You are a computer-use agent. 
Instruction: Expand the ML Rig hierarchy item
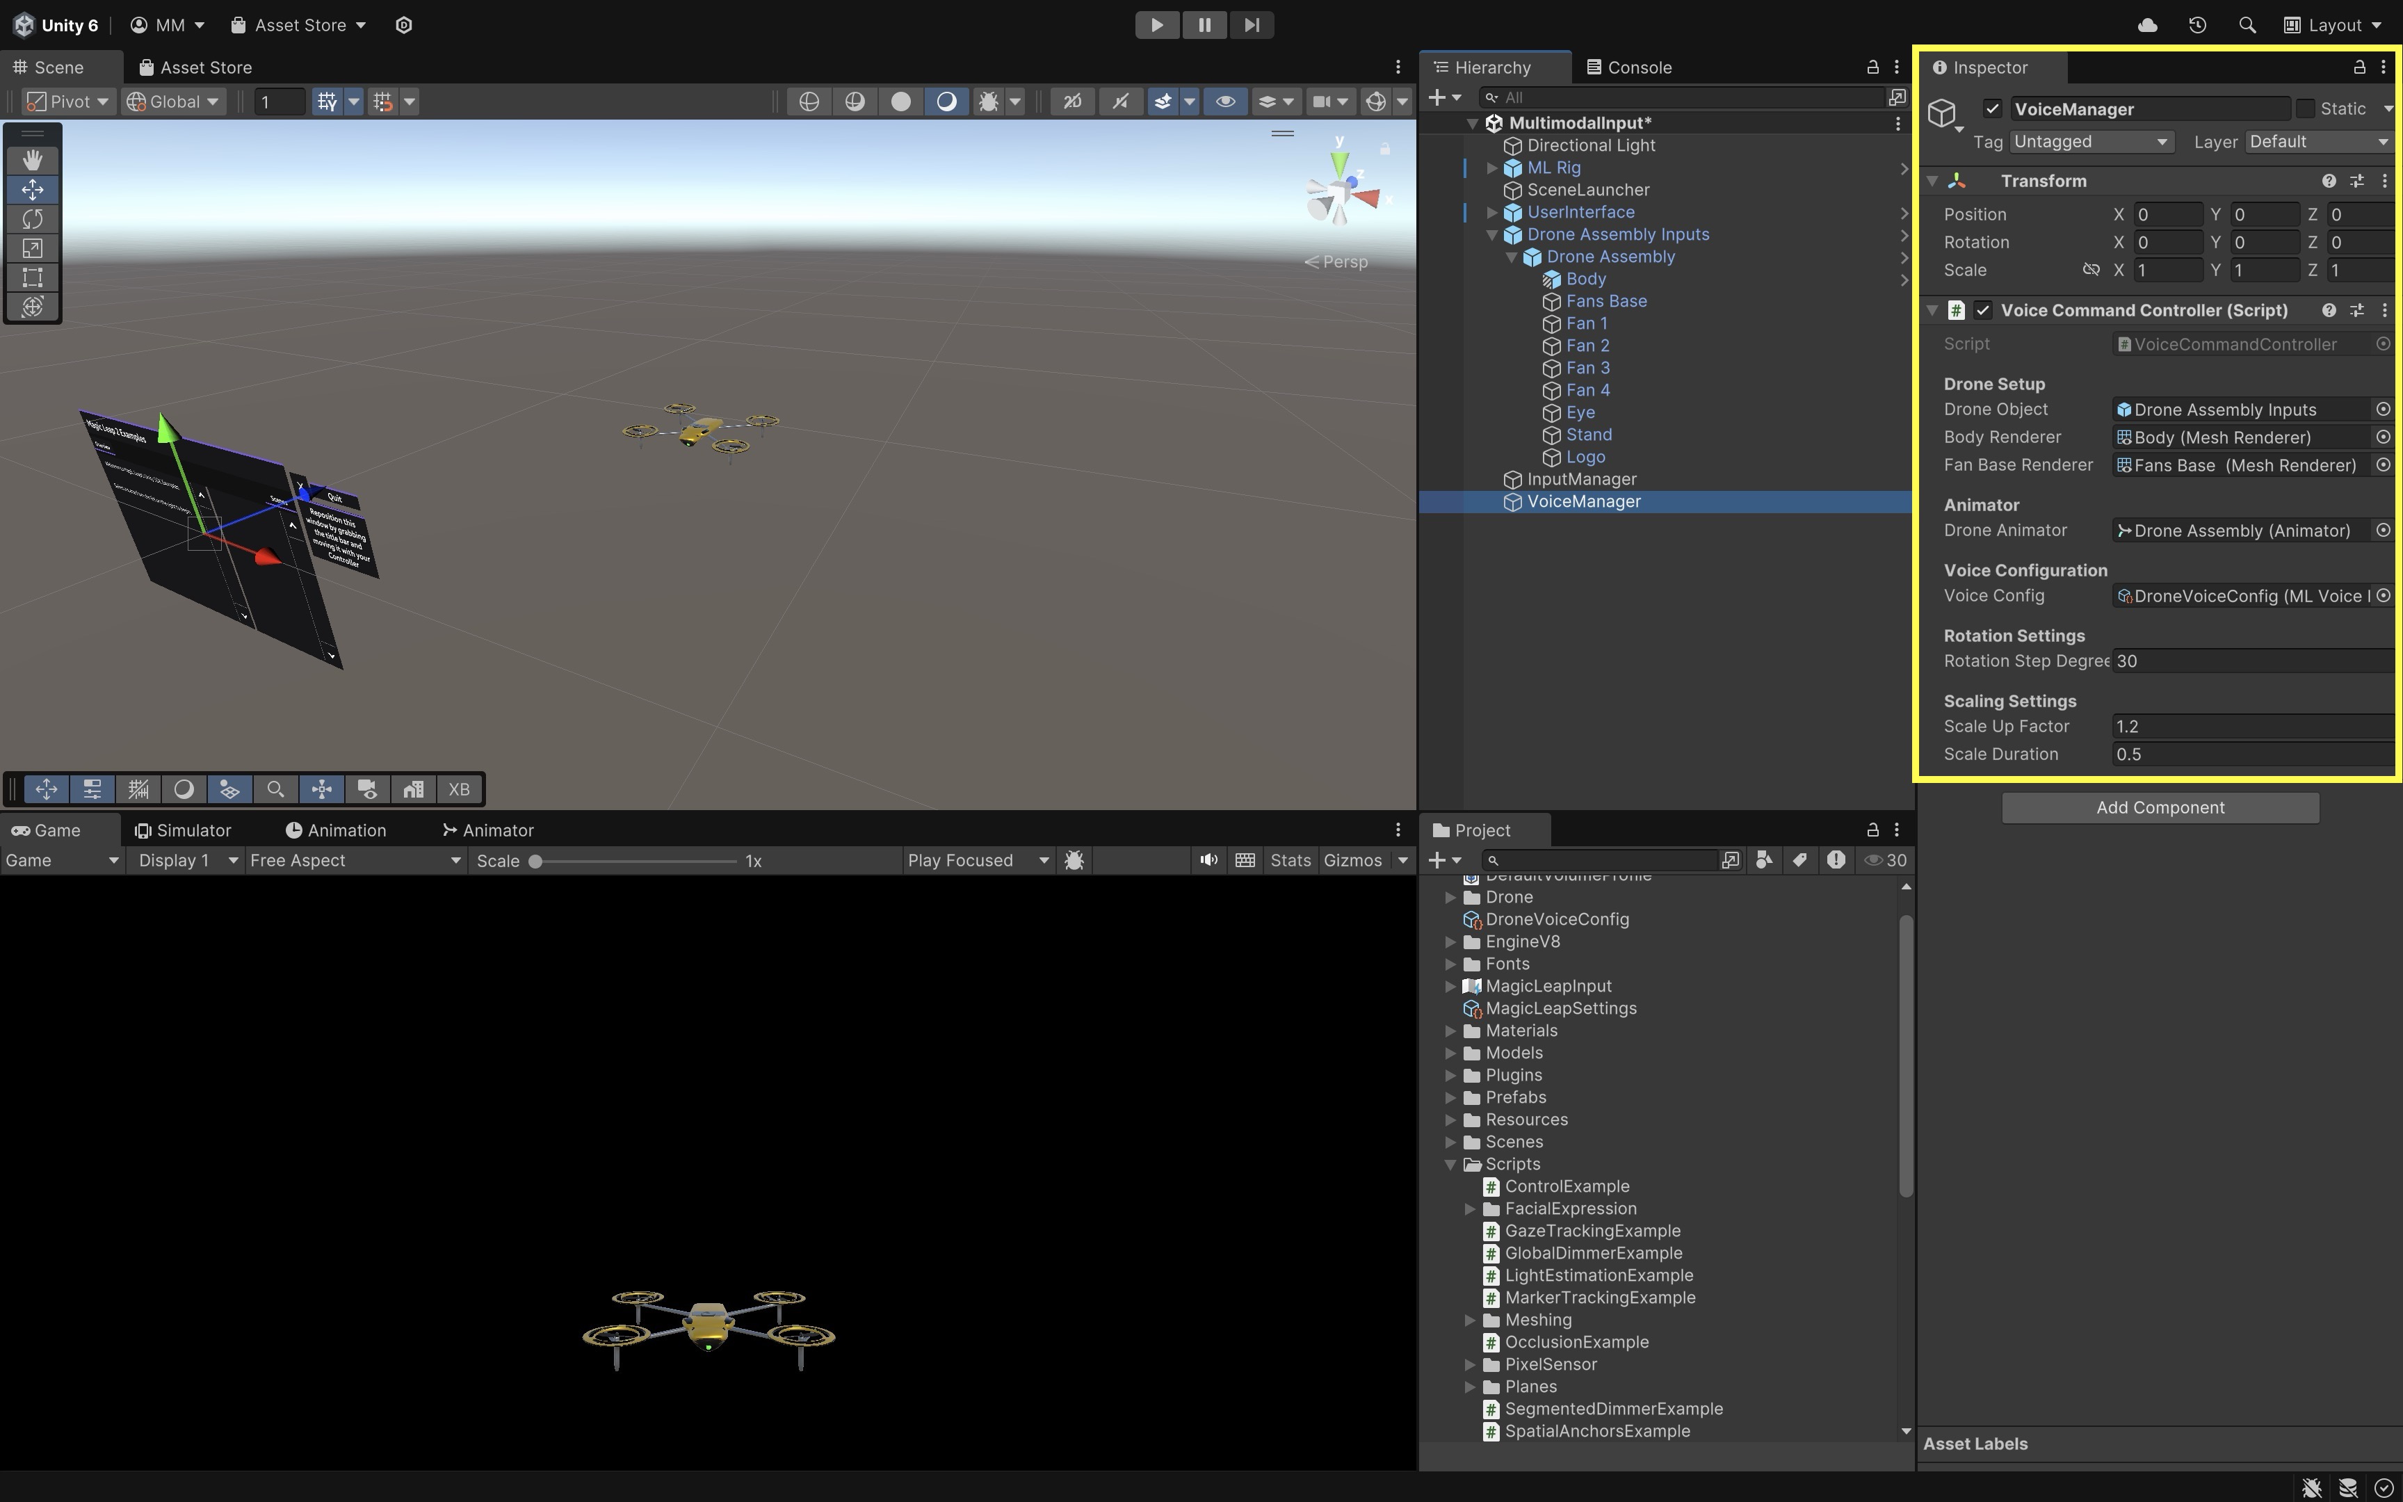1491,168
